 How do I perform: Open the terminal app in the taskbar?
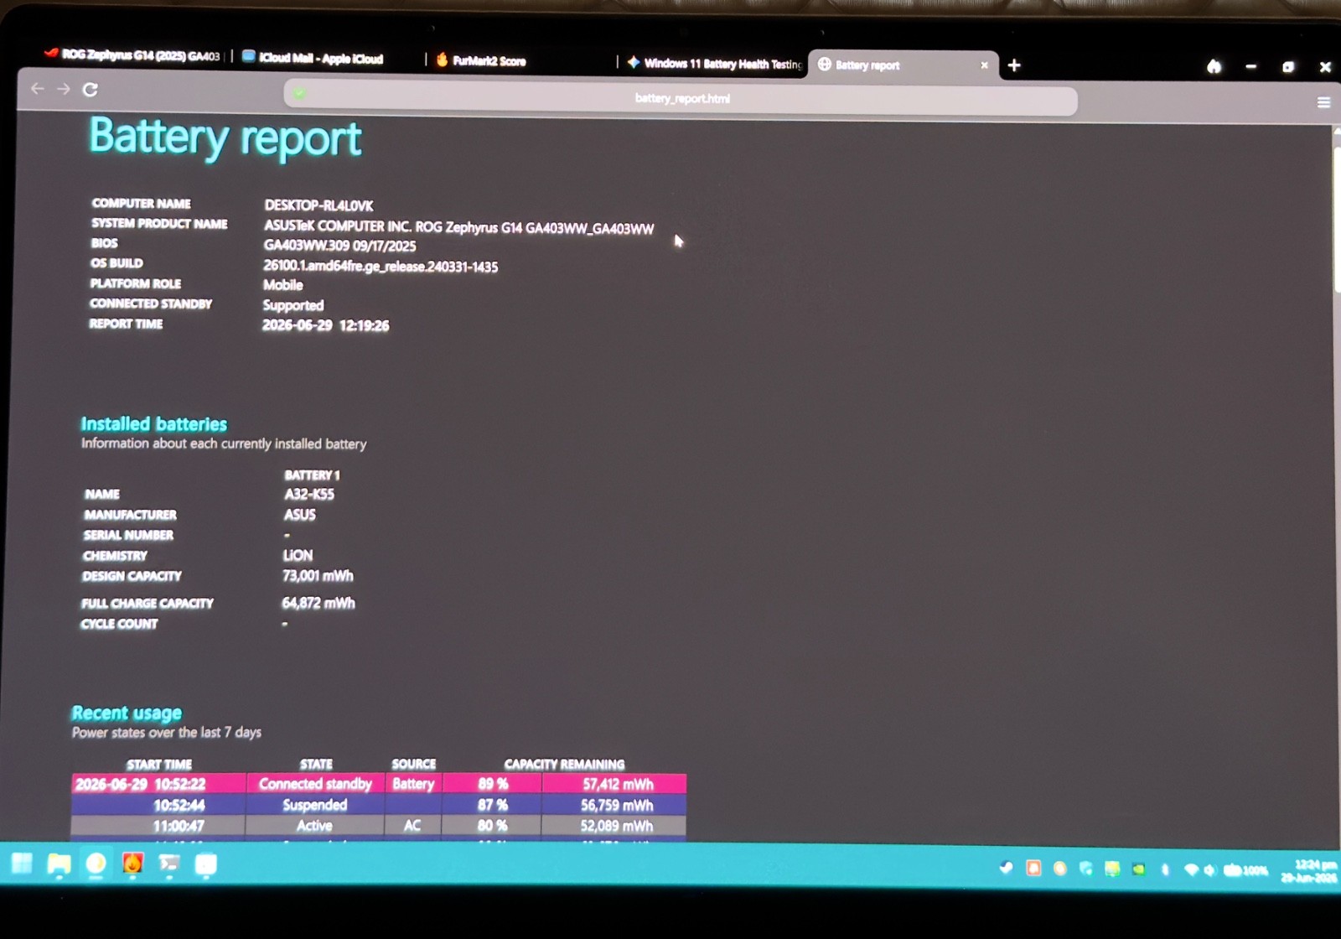(169, 864)
